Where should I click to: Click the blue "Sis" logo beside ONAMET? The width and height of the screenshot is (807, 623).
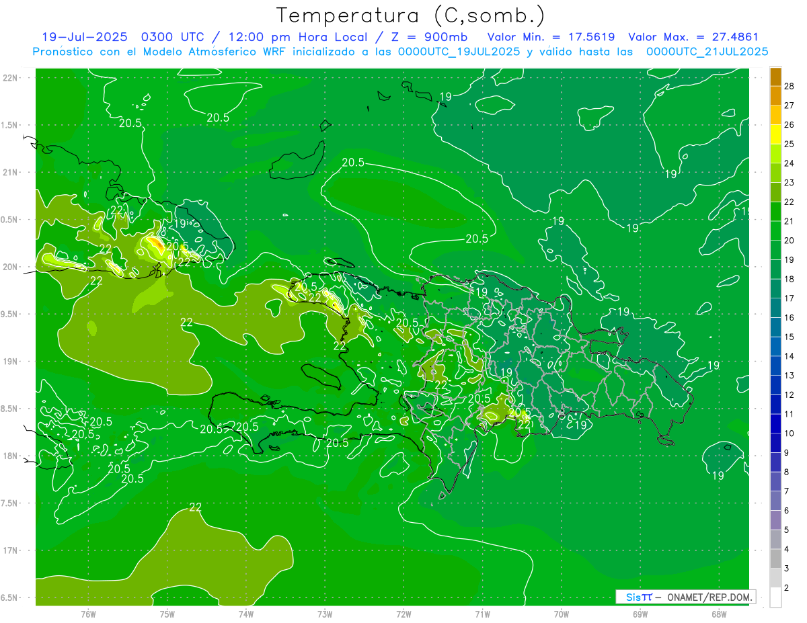[633, 597]
